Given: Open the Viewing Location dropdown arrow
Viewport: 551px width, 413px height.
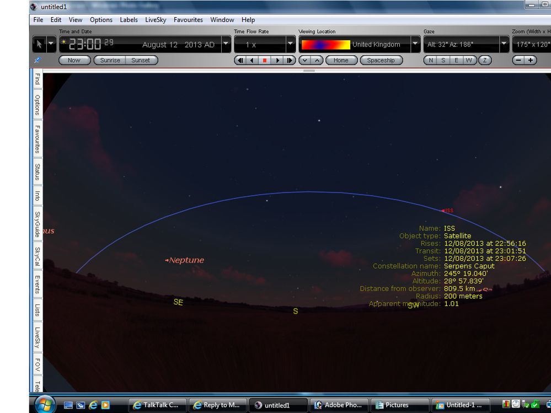Looking at the screenshot, I should click(415, 44).
